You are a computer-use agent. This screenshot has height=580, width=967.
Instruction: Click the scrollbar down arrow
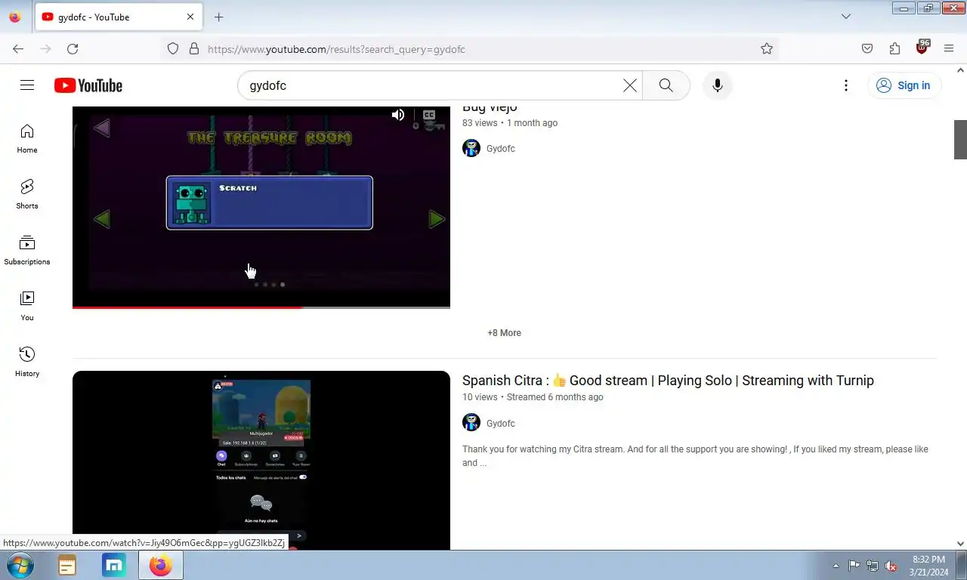point(960,543)
